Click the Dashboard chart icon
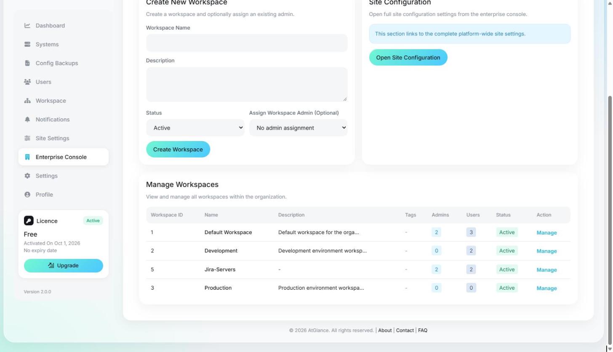The width and height of the screenshot is (613, 352). coord(27,26)
